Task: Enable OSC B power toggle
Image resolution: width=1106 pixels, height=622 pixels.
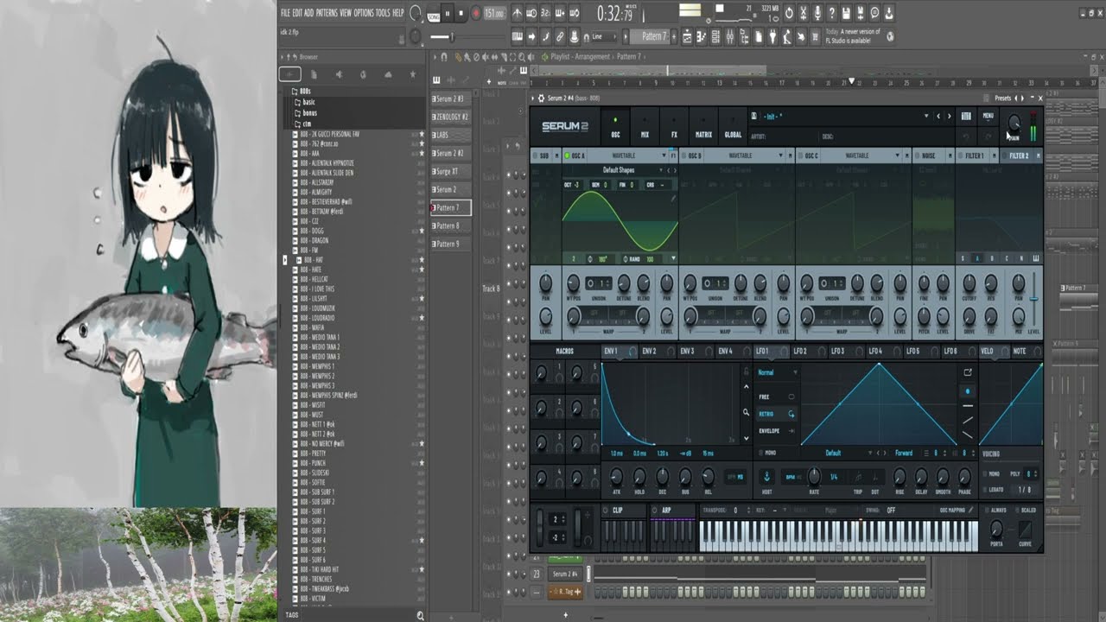Action: pyautogui.click(x=683, y=156)
